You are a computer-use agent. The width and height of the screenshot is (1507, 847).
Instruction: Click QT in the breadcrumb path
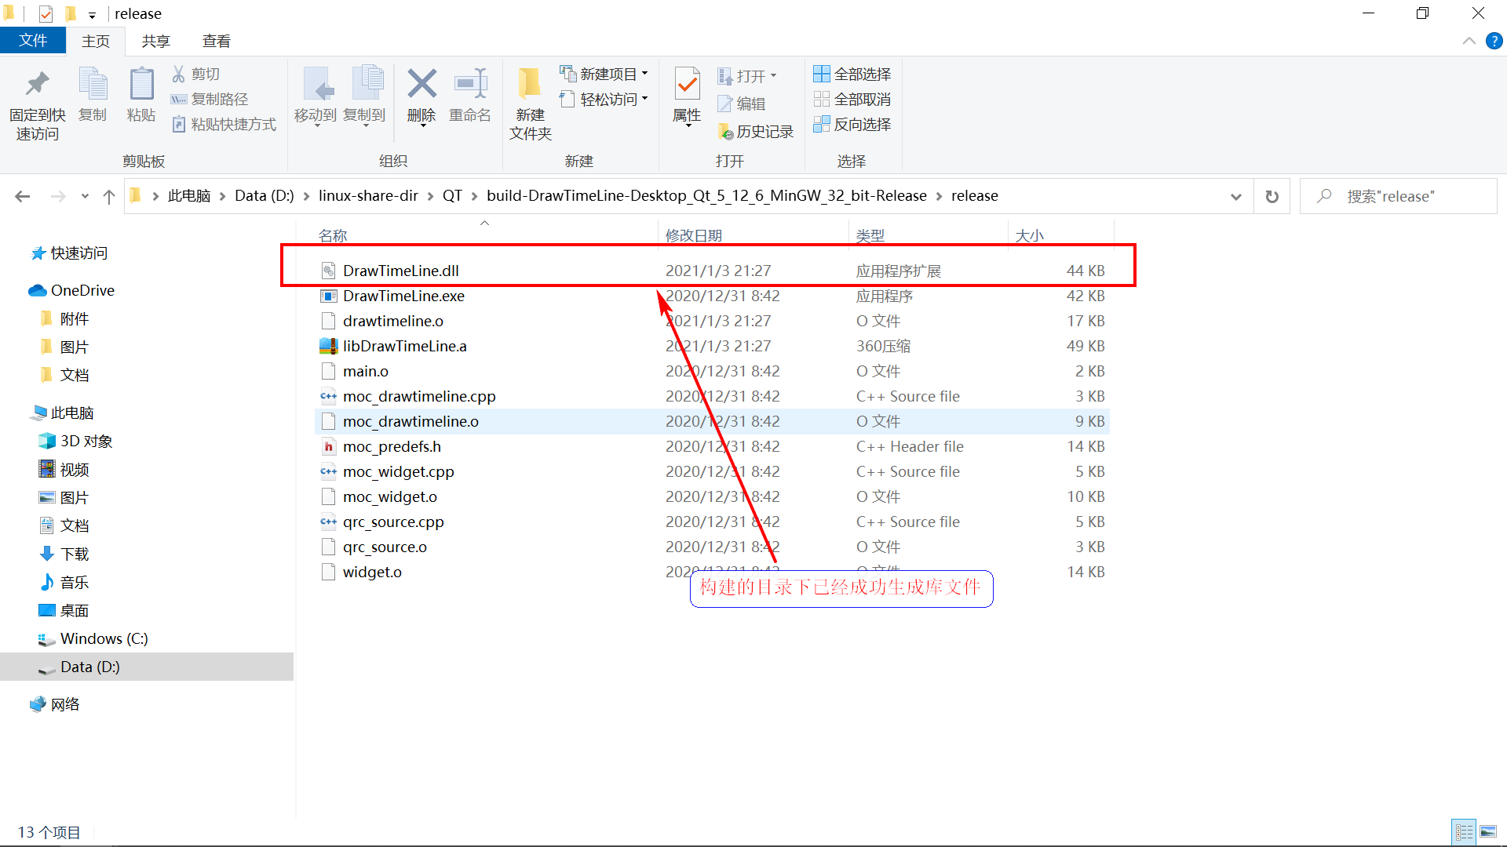[452, 196]
